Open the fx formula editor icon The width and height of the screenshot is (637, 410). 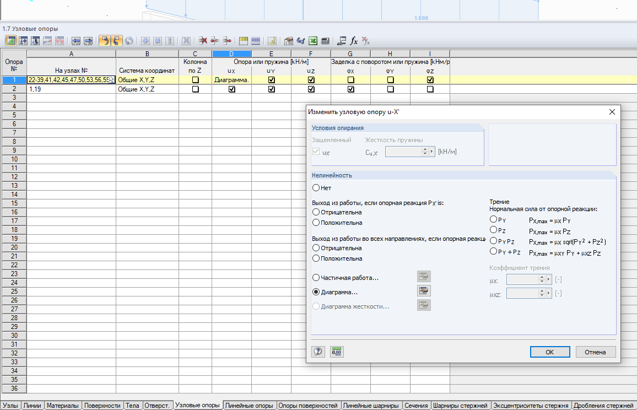click(x=354, y=41)
